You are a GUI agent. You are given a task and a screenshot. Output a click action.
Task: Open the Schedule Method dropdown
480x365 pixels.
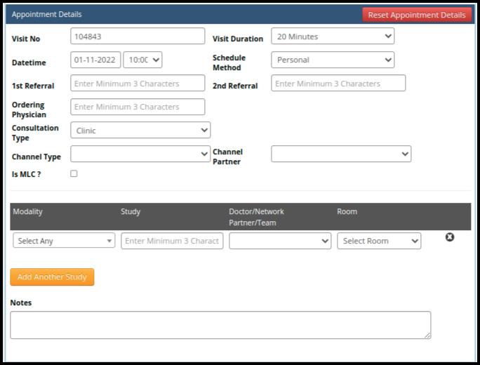[x=333, y=60]
